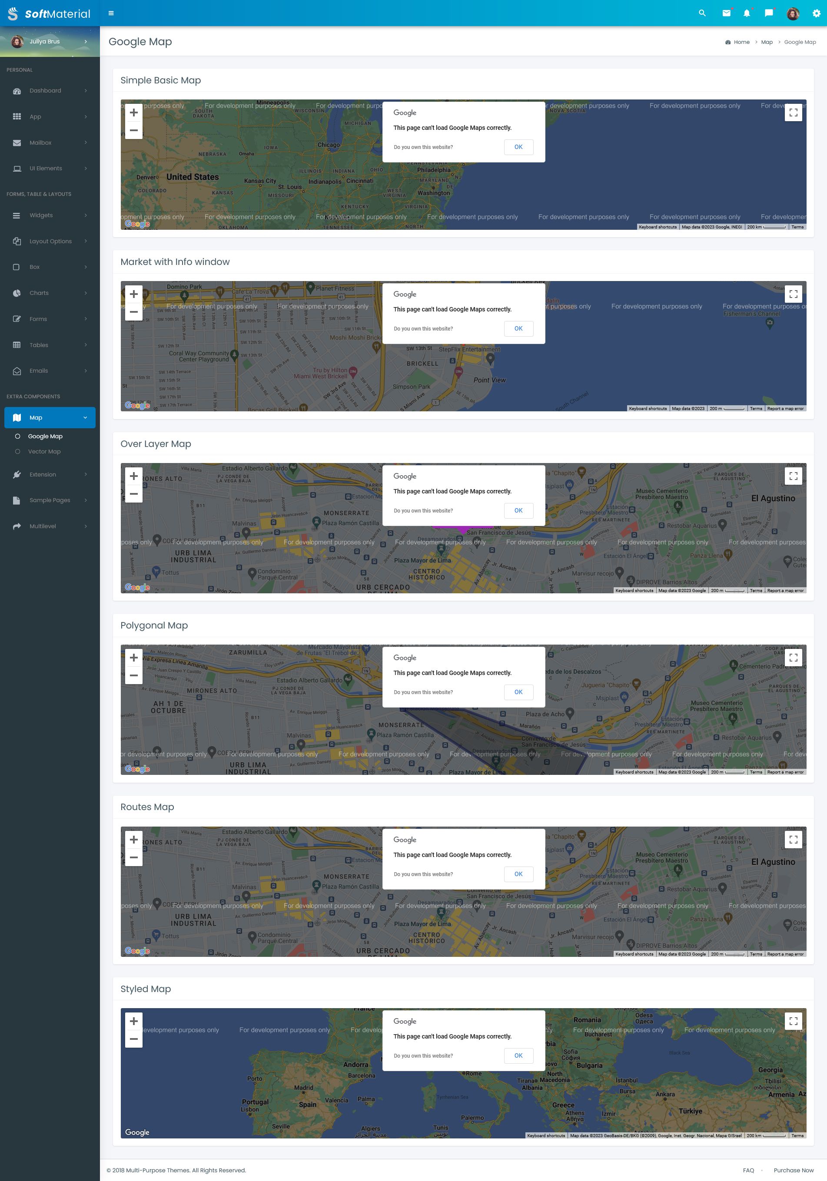This screenshot has height=1181, width=827.
Task: Click the SoftMaterial logo
Action: tap(50, 13)
